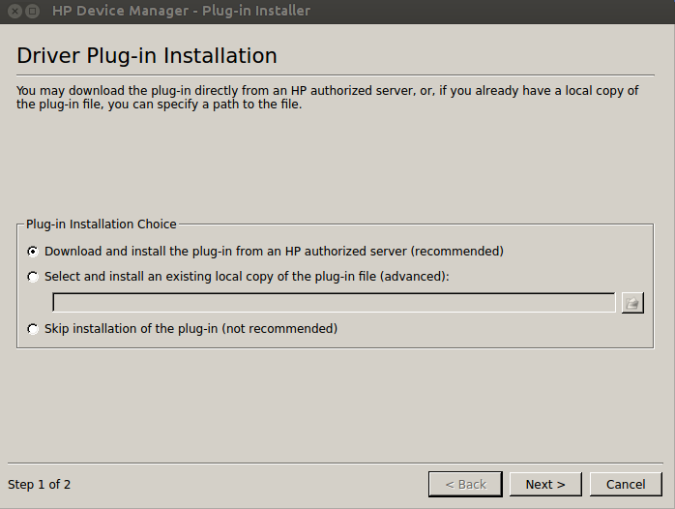675x509 pixels.
Task: Click the "(recommended)" download option label text
Action: click(456, 251)
